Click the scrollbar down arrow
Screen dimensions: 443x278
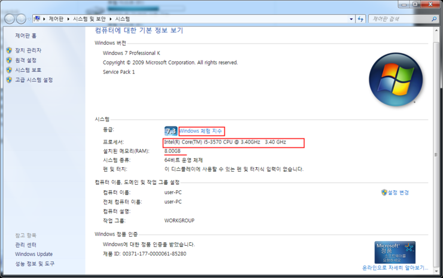436,271
